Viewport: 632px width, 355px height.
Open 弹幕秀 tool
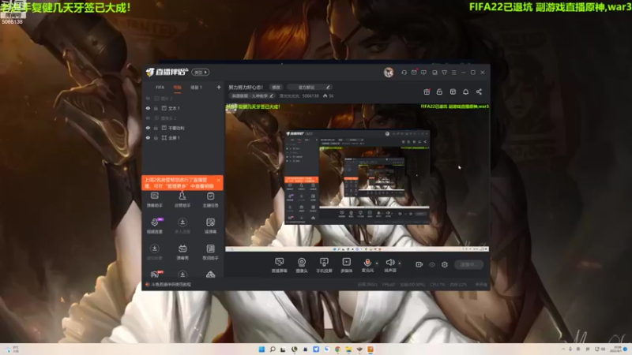(x=182, y=252)
